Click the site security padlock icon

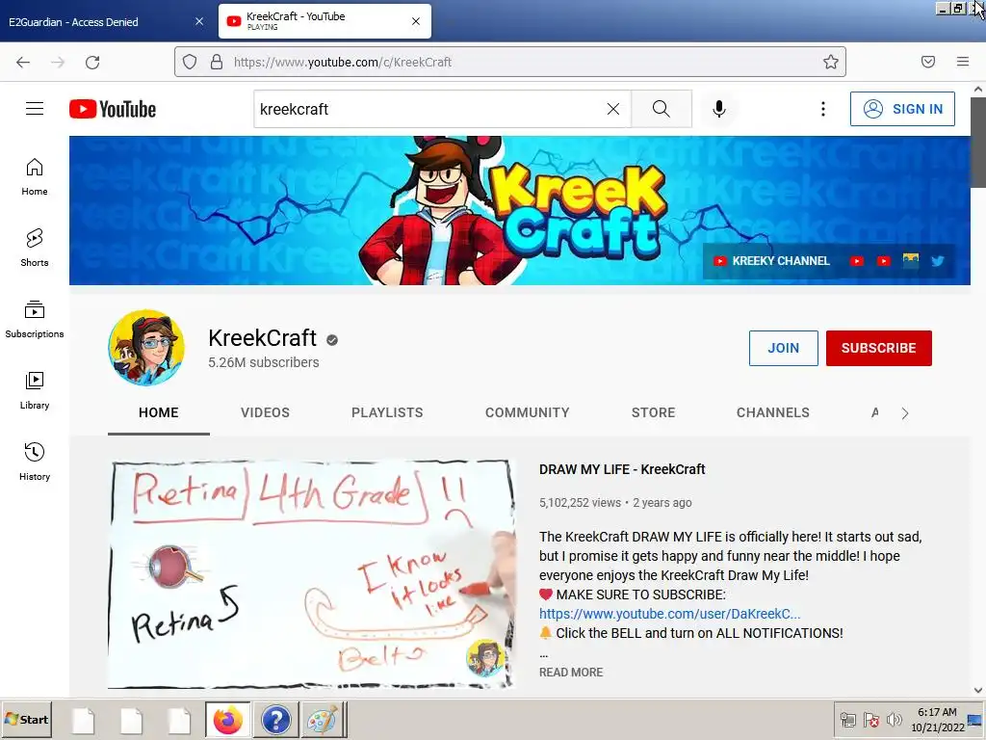tap(217, 62)
